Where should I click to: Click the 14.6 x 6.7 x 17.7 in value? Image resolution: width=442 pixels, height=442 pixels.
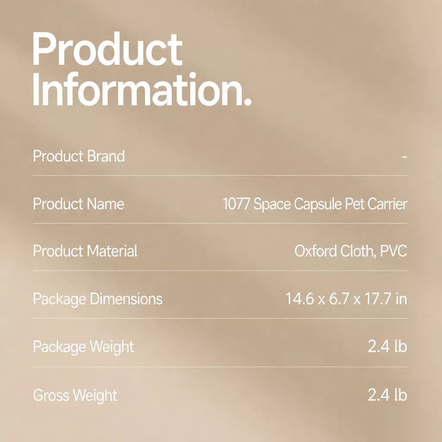pyautogui.click(x=347, y=299)
